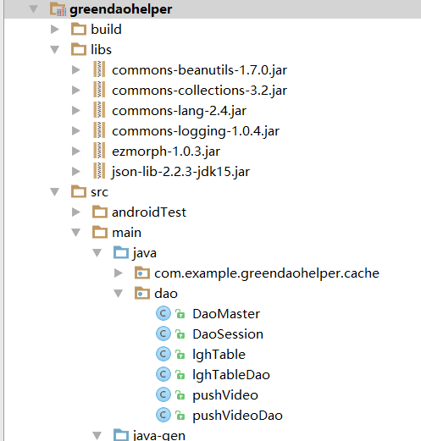This screenshot has height=441, width=421.
Task: Click the greendaohelper module icon
Action: tap(58, 9)
